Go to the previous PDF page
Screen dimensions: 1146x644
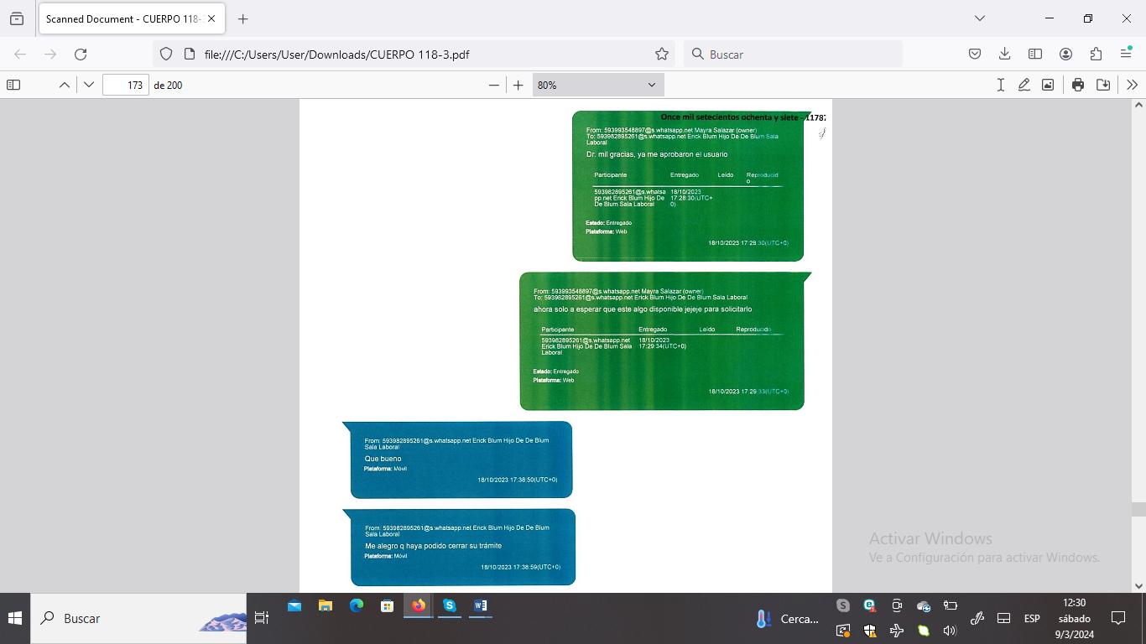point(64,85)
